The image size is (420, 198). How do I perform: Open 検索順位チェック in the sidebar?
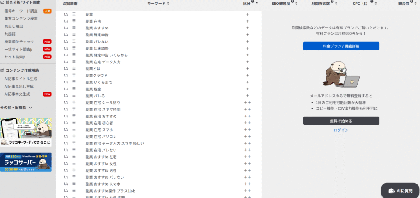tap(19, 42)
